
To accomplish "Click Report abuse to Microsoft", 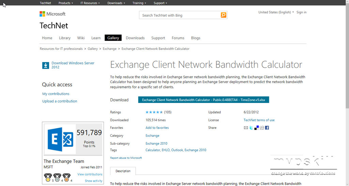I will tap(126, 158).
